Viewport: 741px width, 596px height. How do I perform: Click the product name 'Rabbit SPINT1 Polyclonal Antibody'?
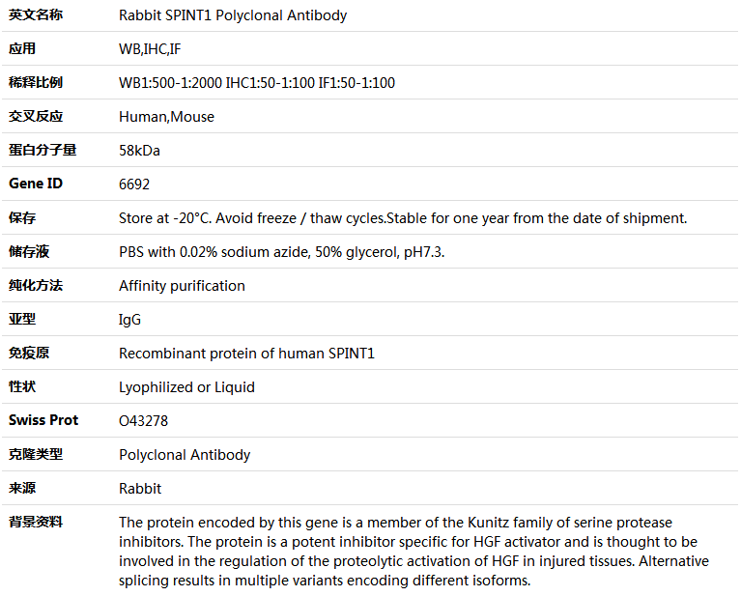(x=233, y=15)
